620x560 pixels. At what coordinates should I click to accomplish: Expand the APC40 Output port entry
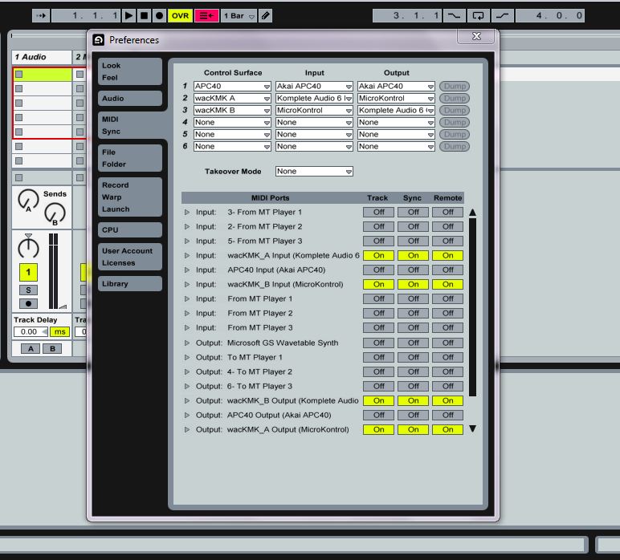pos(187,415)
